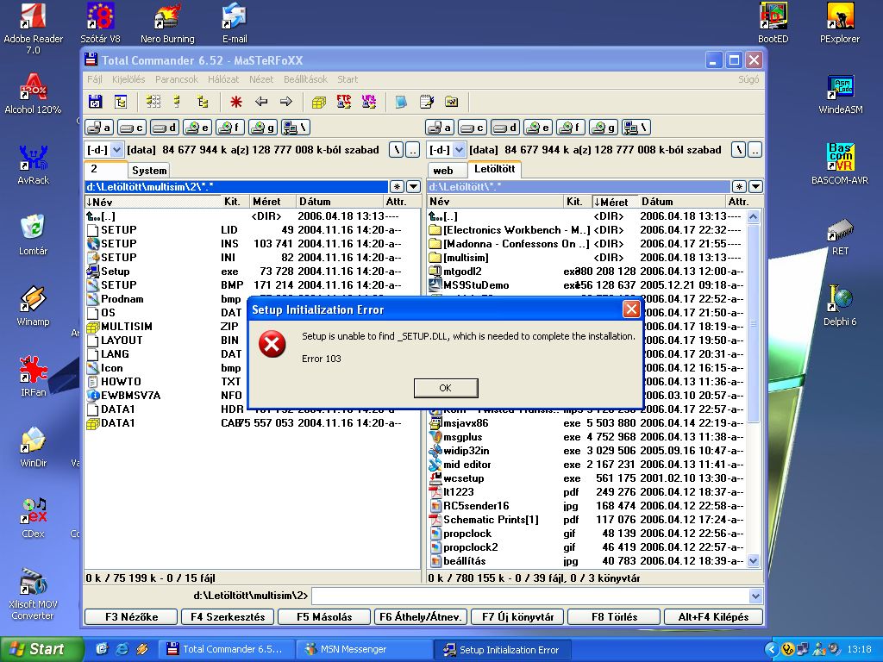Click left panel favorites asterisk button
883x662 pixels.
pyautogui.click(x=397, y=187)
